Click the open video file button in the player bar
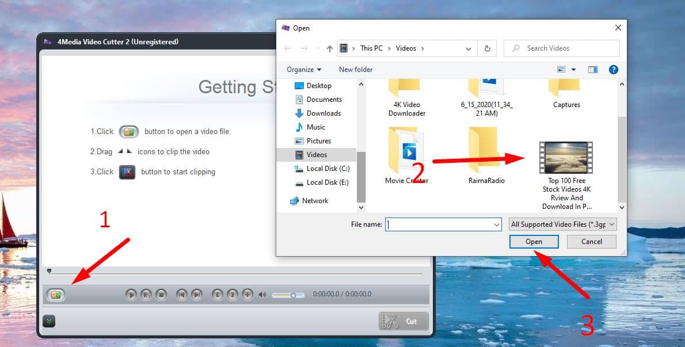The image size is (685, 347). [56, 295]
